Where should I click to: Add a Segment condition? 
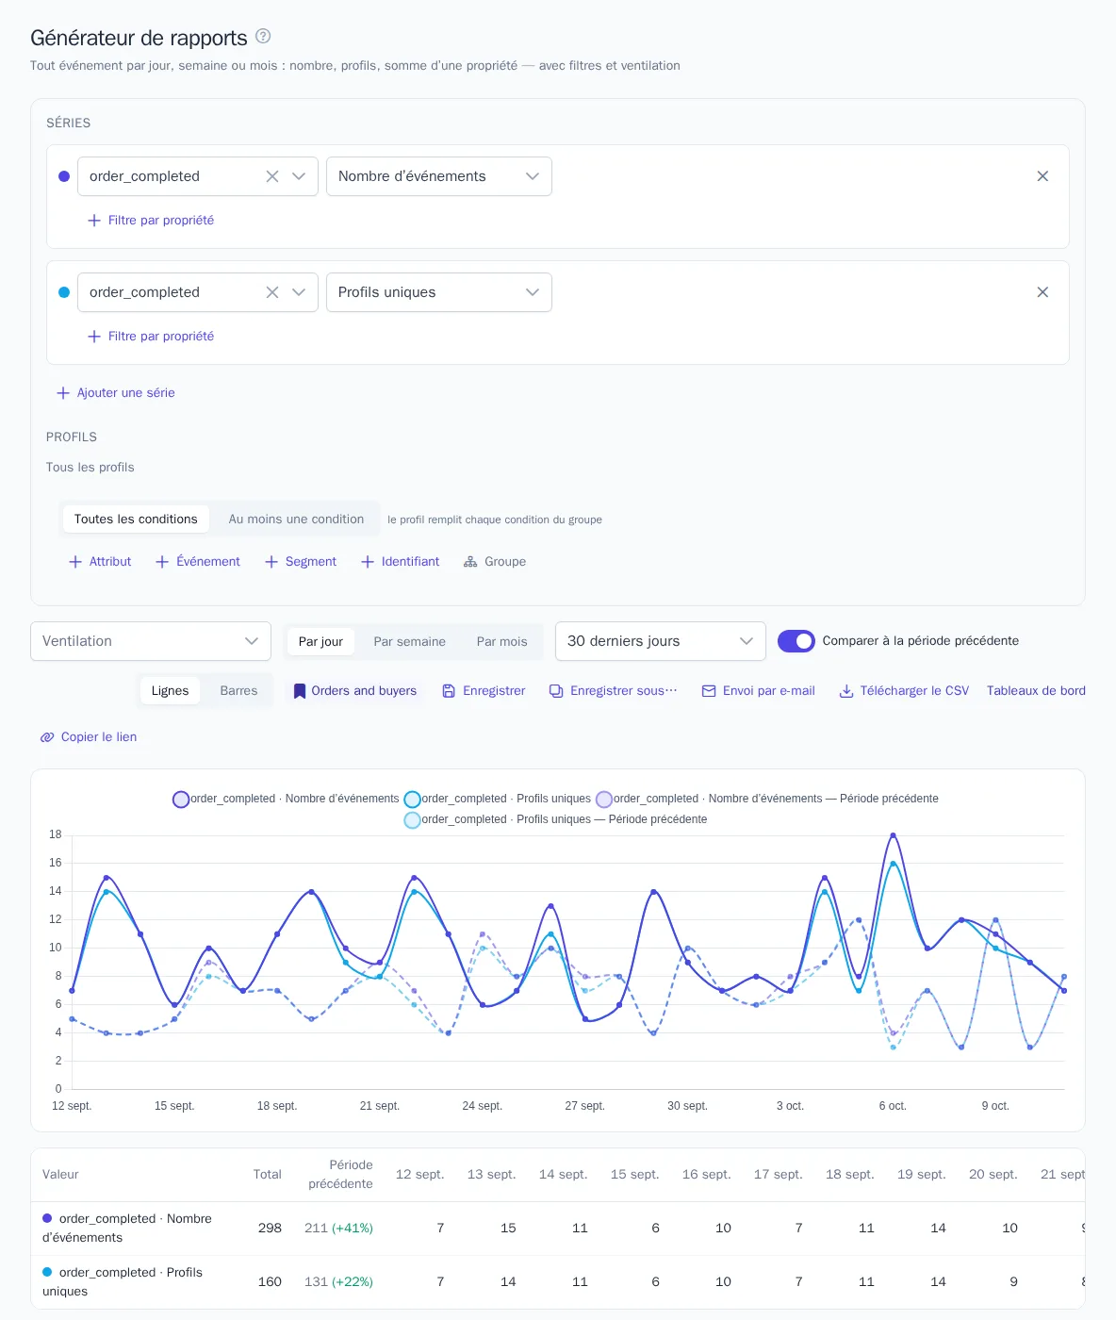click(301, 562)
